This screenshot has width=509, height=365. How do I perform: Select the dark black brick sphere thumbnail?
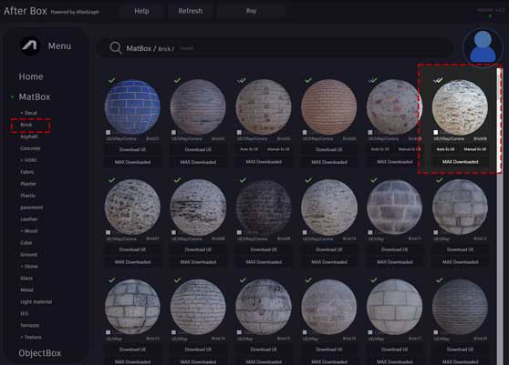click(264, 208)
